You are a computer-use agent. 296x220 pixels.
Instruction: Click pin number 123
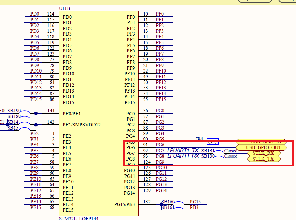click(x=51, y=54)
